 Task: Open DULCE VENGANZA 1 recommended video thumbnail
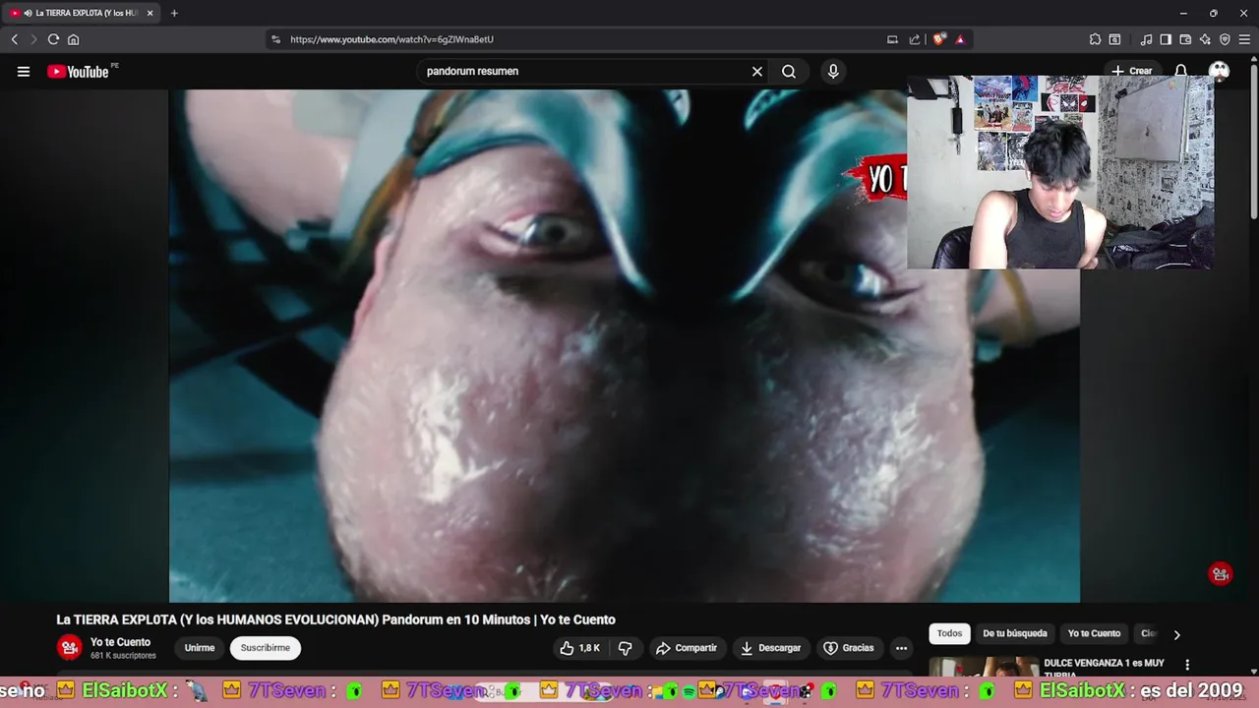[x=984, y=667]
